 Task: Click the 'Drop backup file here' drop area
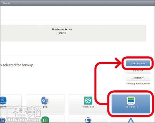pos(73,33)
